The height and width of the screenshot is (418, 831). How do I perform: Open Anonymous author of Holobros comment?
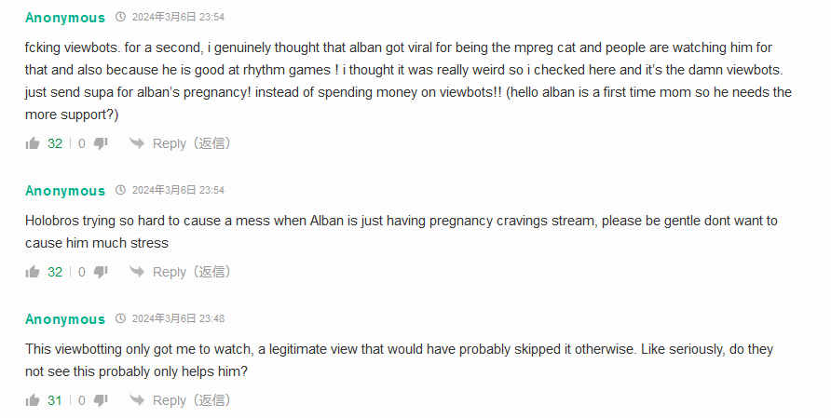coord(65,191)
